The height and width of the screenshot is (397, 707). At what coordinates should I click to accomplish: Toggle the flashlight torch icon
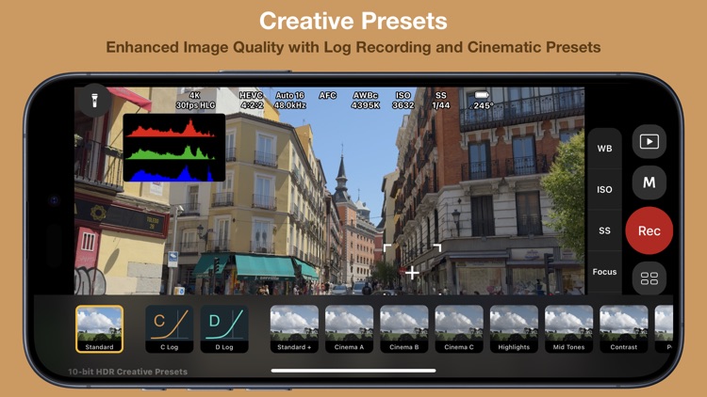click(x=94, y=101)
